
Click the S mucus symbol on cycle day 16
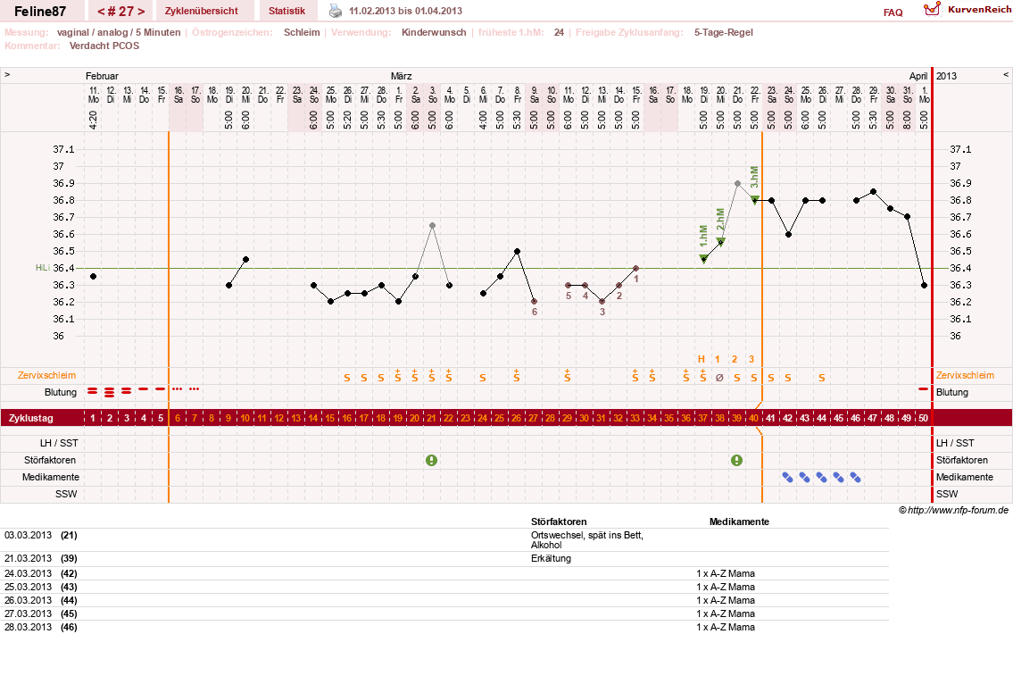click(347, 378)
